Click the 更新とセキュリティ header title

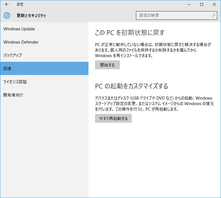click(x=31, y=16)
